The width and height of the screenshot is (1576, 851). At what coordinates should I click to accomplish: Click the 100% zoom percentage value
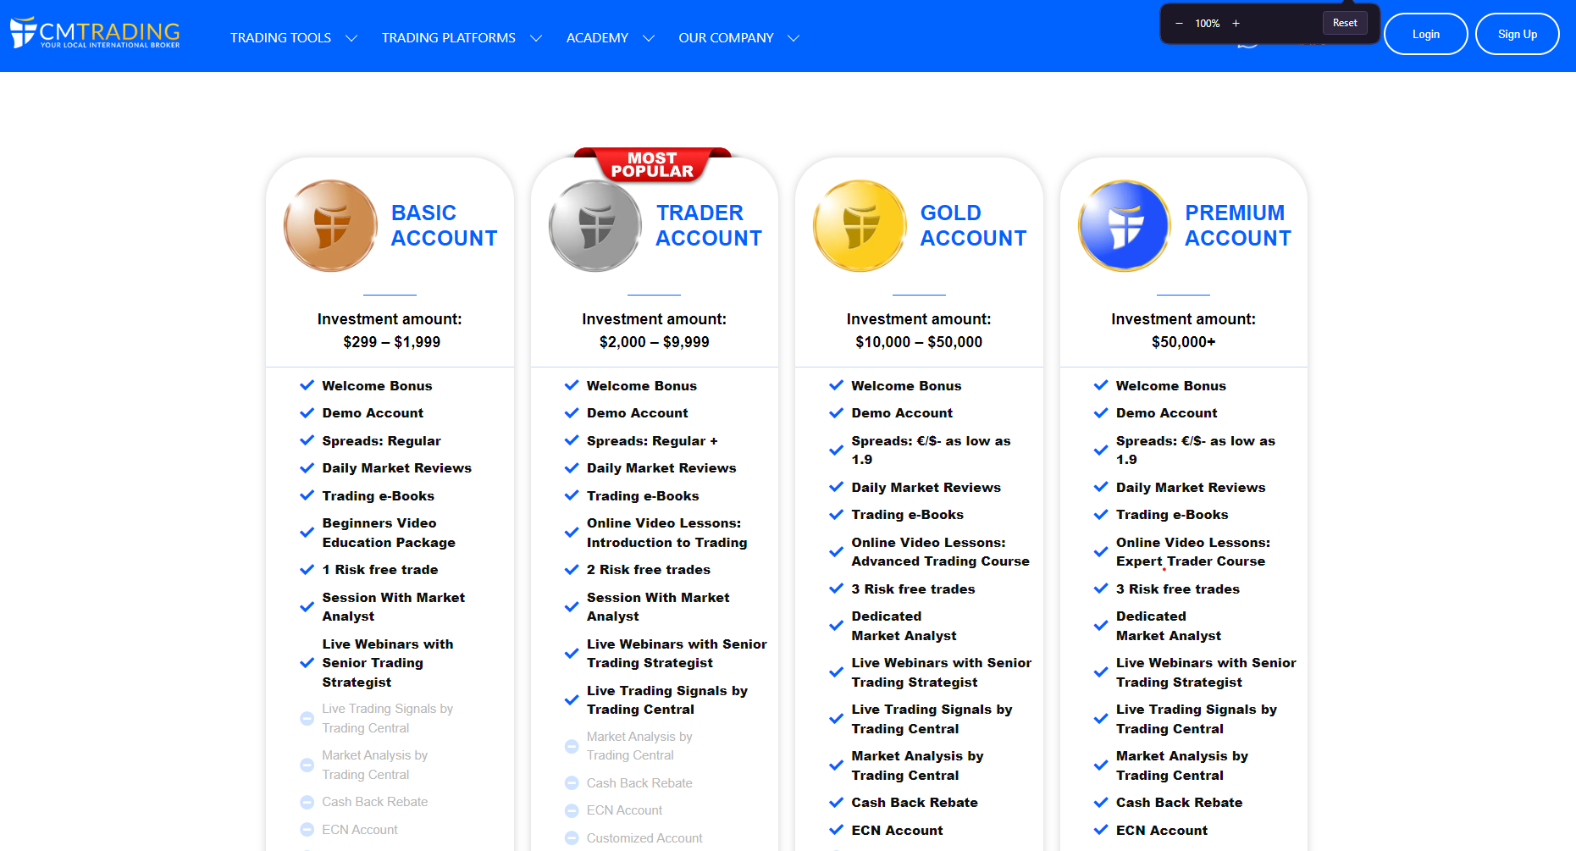(1208, 24)
